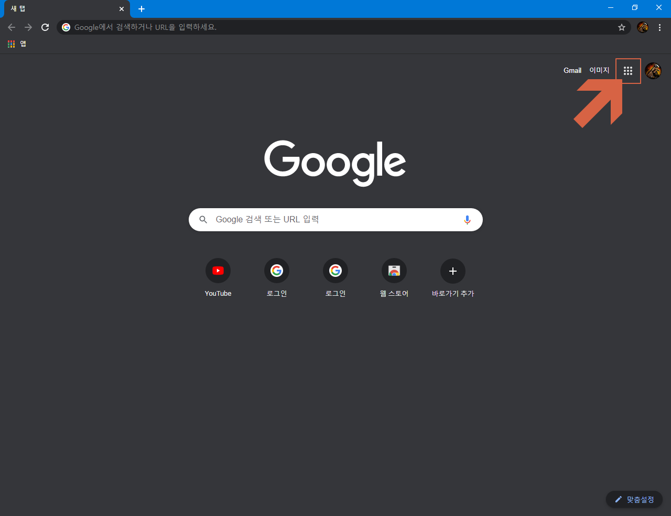
Task: Click the Google account profile picture on page
Action: coord(653,71)
